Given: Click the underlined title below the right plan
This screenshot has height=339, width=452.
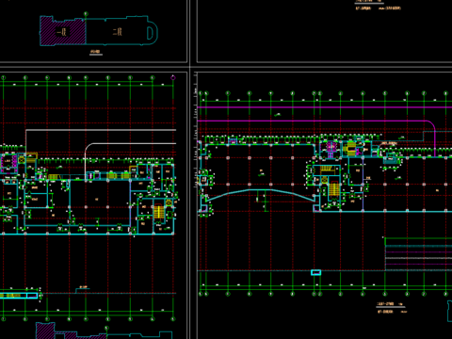Looking at the screenshot, I should [x=391, y=305].
